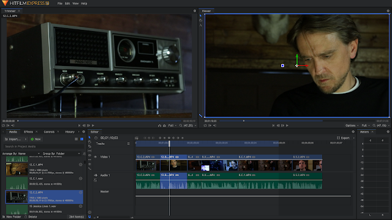Click the Editor timecode 00;01;10;03 field
This screenshot has width=392, height=220.
pyautogui.click(x=109, y=137)
